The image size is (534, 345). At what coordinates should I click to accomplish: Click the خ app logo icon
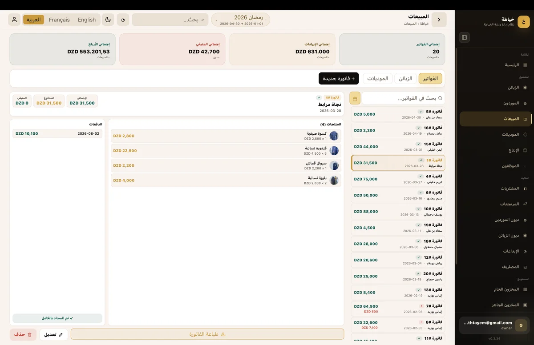coord(523,22)
